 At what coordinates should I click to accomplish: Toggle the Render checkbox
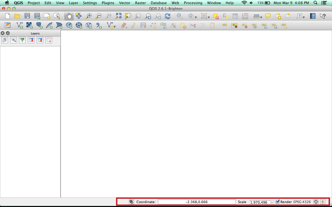pyautogui.click(x=278, y=202)
